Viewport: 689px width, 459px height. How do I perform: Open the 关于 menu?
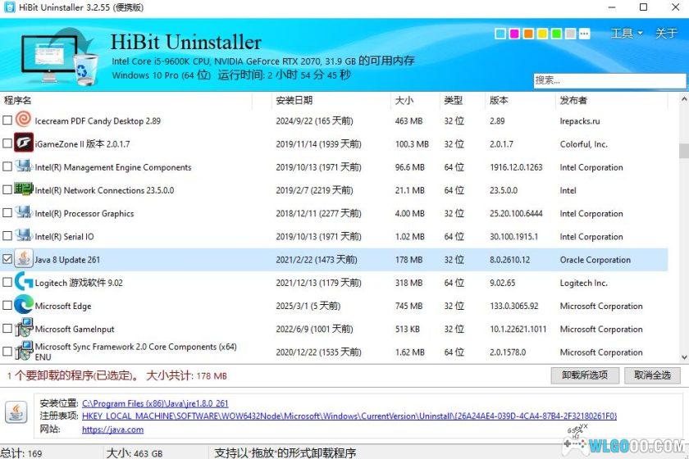666,34
